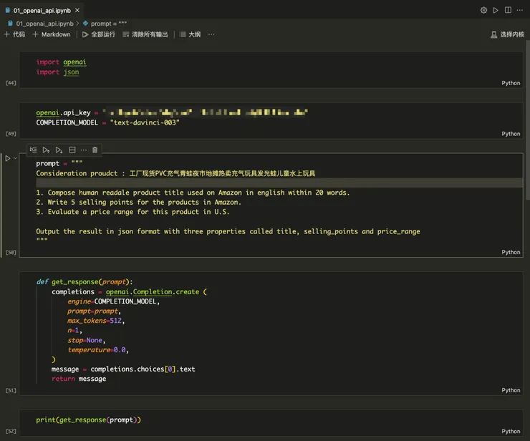Add a new Markdown cell
530x441 pixels.
tap(52, 34)
